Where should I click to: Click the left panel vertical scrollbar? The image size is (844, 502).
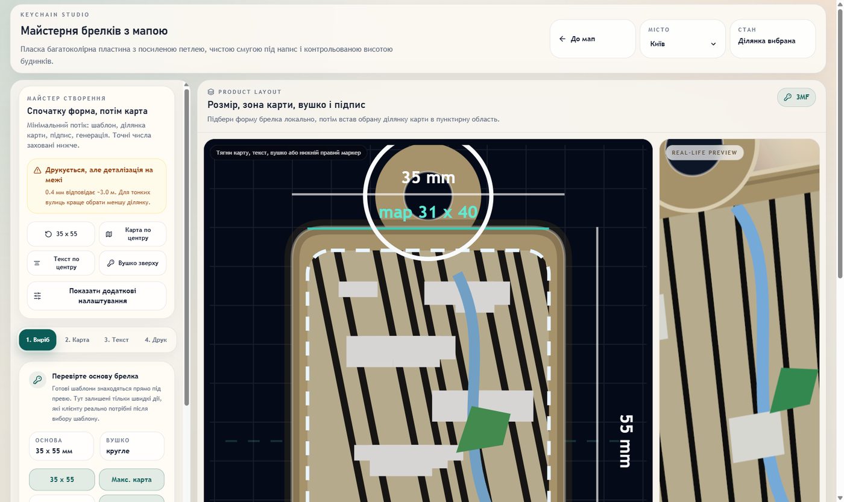pos(187,247)
